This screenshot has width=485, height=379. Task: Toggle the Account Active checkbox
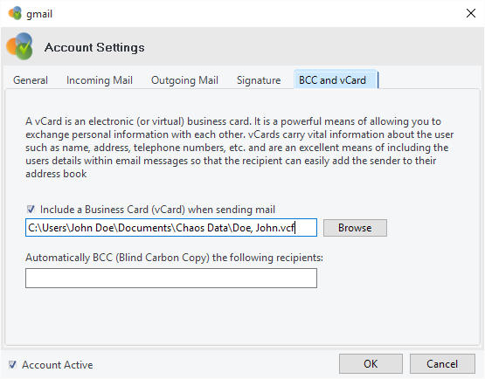[x=12, y=364]
